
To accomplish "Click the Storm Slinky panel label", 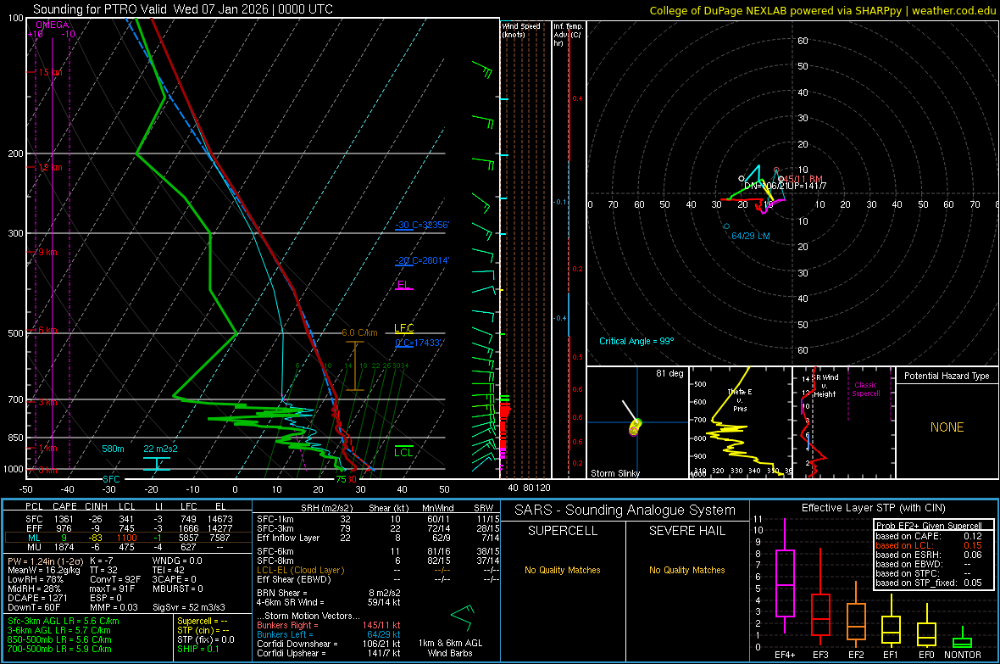I will (614, 473).
